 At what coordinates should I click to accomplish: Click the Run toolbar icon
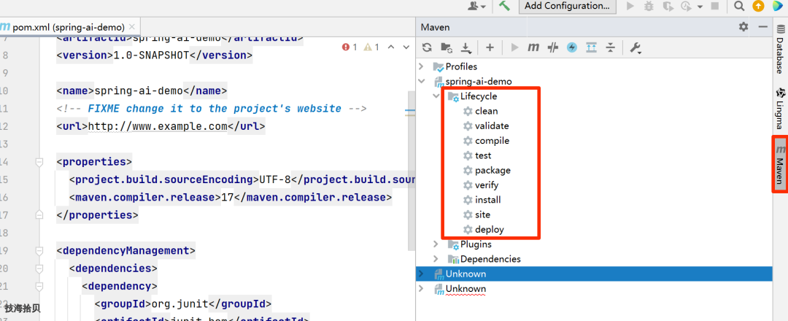630,6
